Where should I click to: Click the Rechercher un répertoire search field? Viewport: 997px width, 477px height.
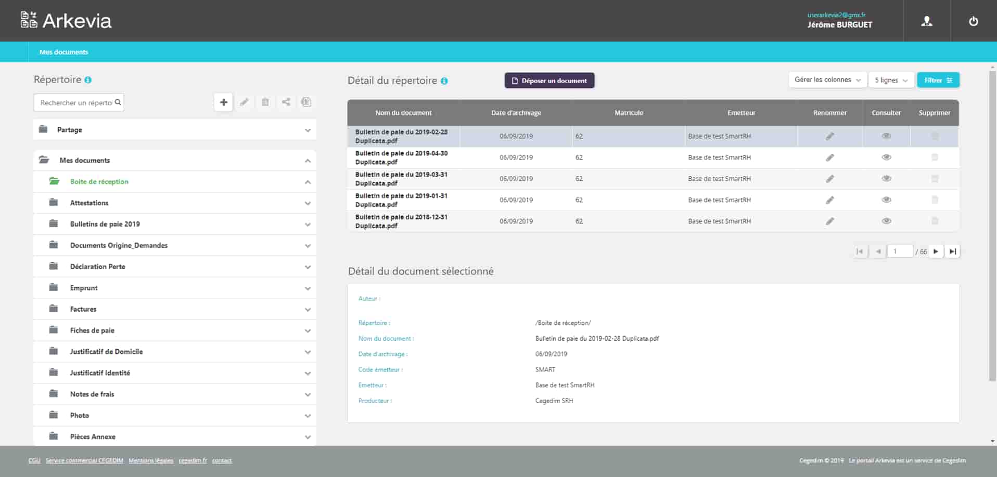[x=76, y=103]
